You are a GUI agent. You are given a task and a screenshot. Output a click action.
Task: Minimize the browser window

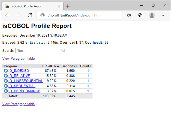(x=141, y=5)
